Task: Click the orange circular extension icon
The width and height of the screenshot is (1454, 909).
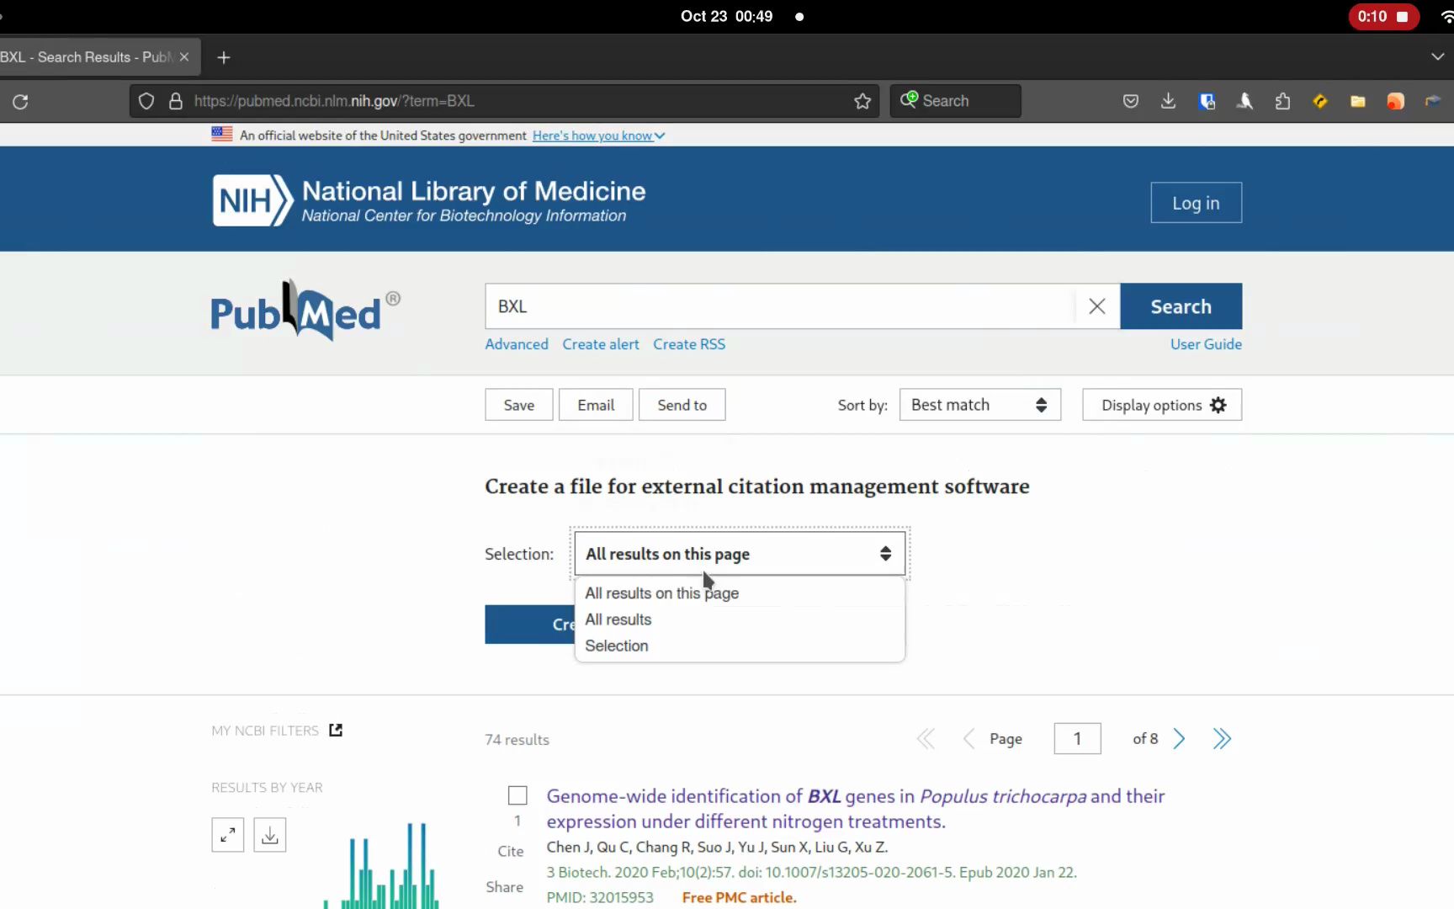Action: coord(1396,101)
